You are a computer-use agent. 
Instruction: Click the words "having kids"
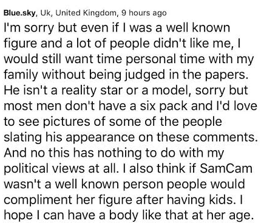pyautogui.click(x=199, y=199)
